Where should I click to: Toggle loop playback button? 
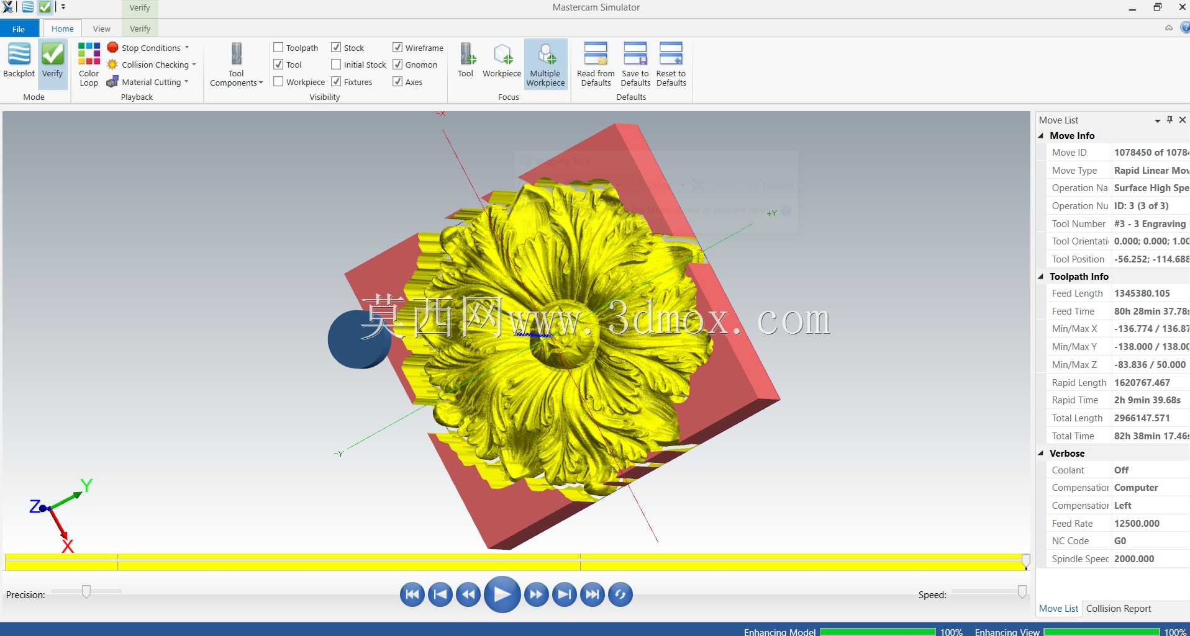click(x=620, y=594)
